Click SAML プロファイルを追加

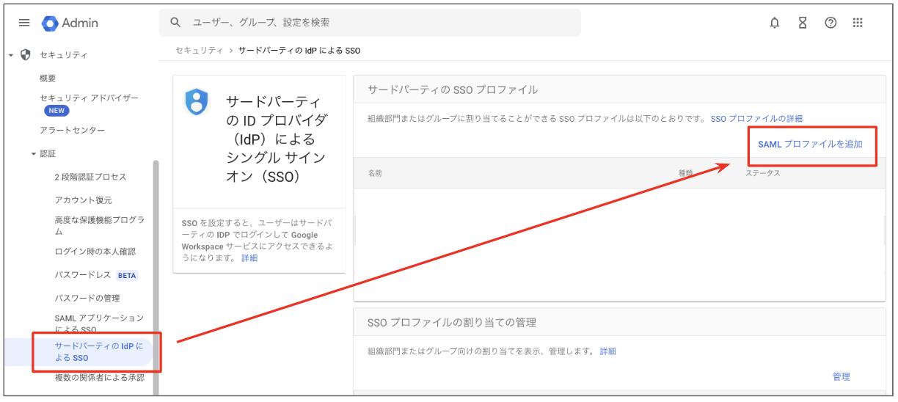tap(810, 145)
